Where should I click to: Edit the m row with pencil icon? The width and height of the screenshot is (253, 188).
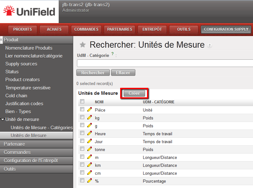(x=90, y=157)
